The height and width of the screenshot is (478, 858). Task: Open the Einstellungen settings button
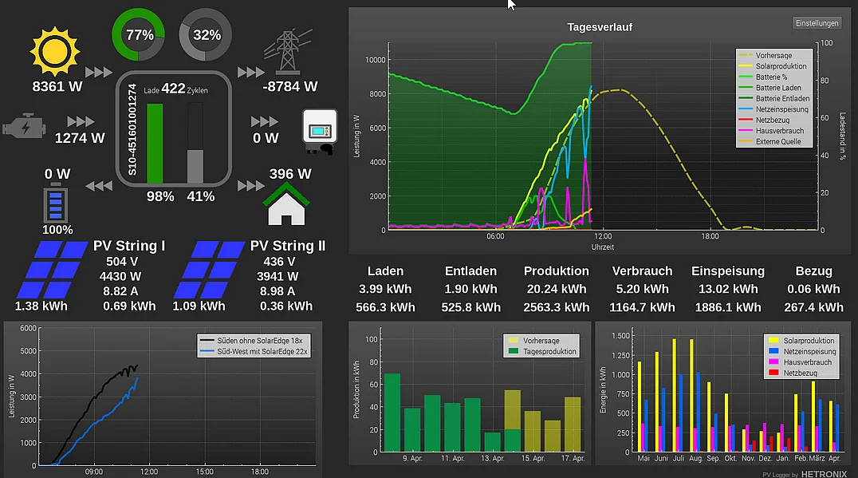(x=817, y=23)
